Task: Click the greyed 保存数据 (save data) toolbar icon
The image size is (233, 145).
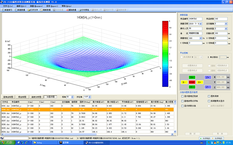Action: click(54, 10)
